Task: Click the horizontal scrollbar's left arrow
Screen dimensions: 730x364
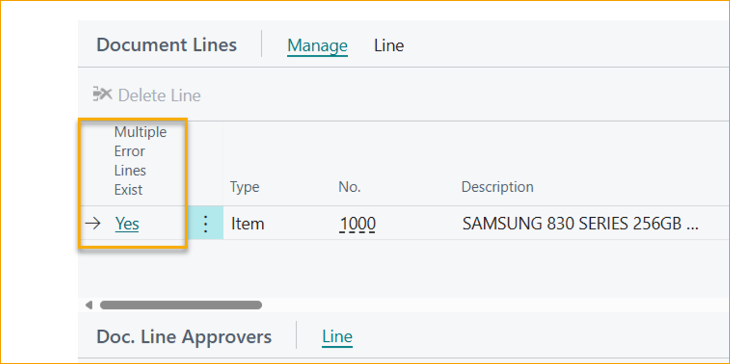Action: (x=89, y=305)
